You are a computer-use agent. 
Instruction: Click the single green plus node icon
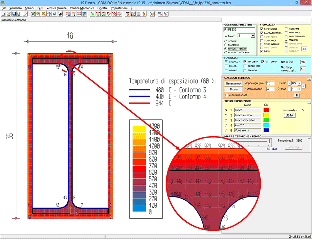click(93, 14)
